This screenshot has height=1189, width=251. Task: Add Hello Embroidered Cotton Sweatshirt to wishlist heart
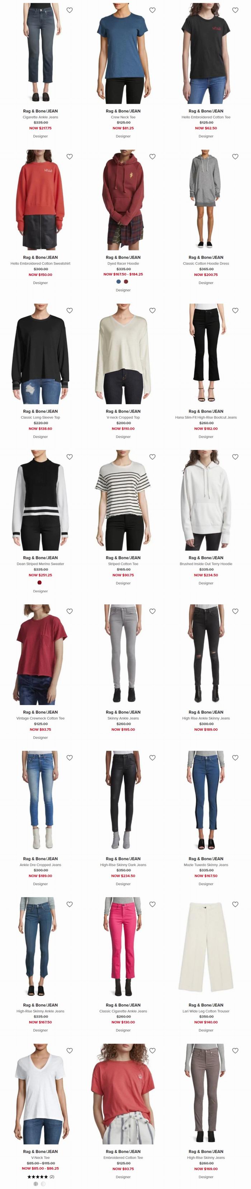tap(70, 156)
